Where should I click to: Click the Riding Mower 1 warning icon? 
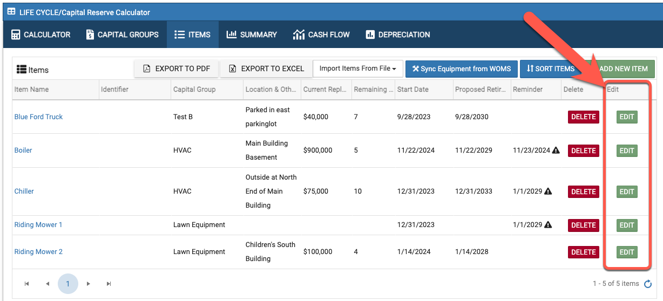coord(548,225)
